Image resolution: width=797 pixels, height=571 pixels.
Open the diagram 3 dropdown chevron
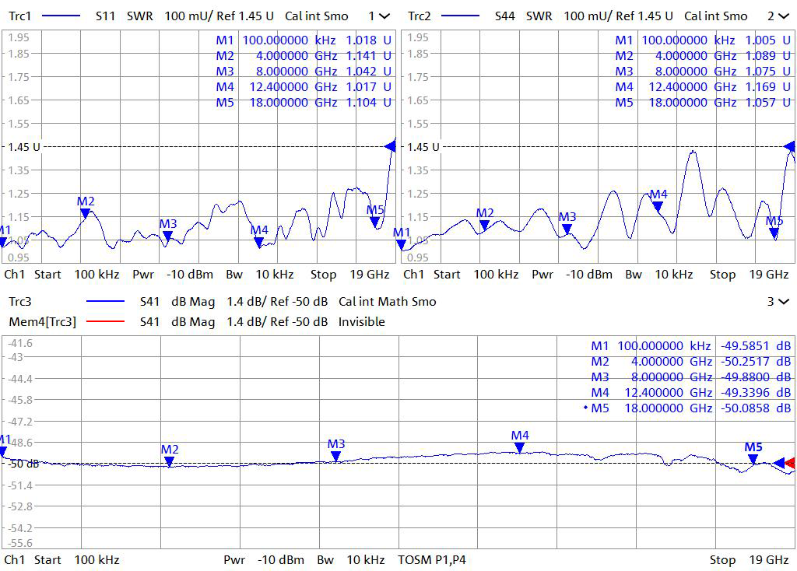point(782,302)
